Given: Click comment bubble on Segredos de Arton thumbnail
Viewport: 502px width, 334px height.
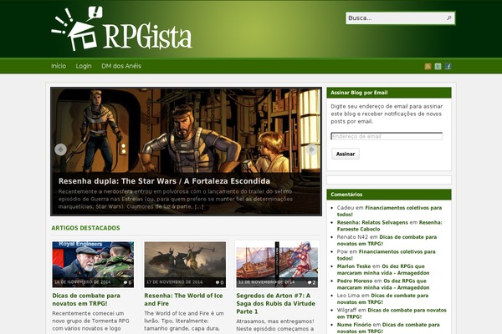Looking at the screenshot, I should pos(311,282).
